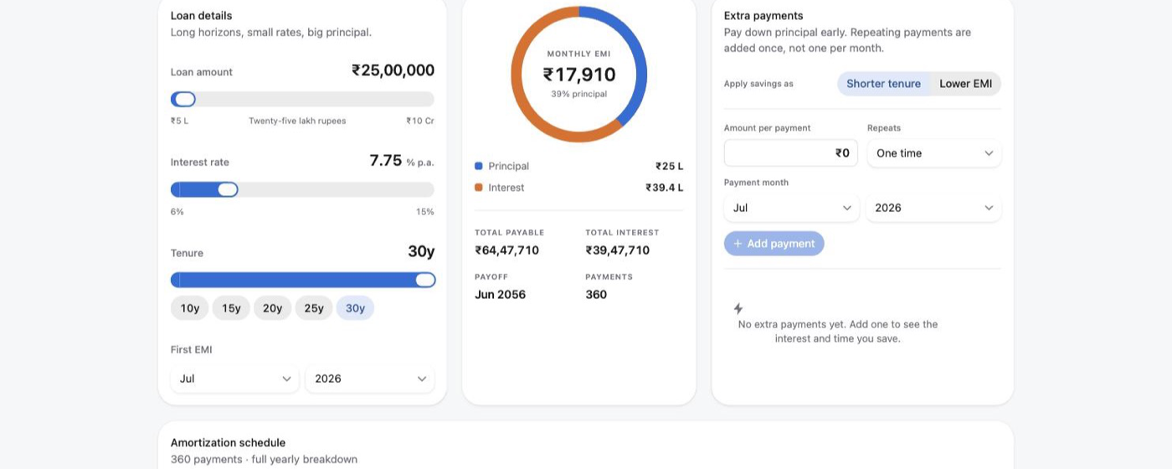
Task: Click the 360 payments count
Action: pyautogui.click(x=596, y=295)
